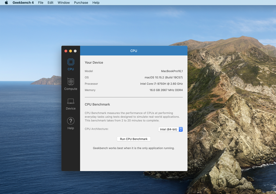
Task: Open the Help question mark icon
Action: pos(71,121)
